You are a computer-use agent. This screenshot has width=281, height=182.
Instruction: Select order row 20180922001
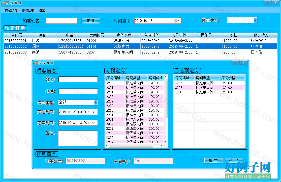(140, 41)
